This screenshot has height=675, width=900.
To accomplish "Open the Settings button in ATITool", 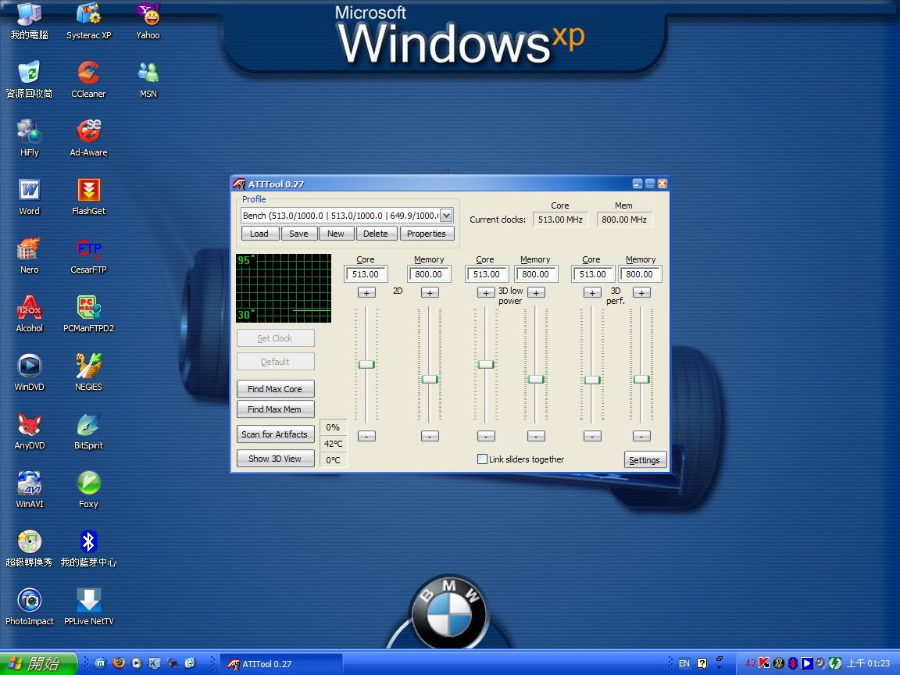I will 645,460.
